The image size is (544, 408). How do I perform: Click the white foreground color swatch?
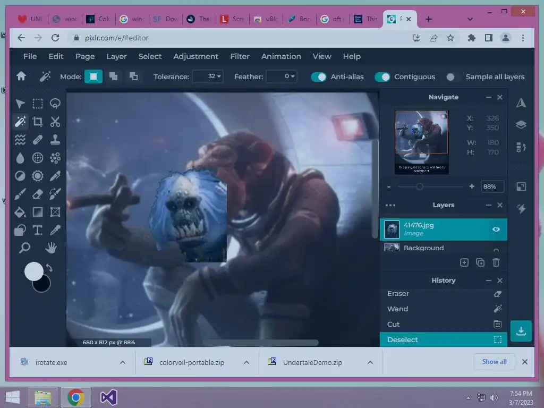pyautogui.click(x=33, y=271)
